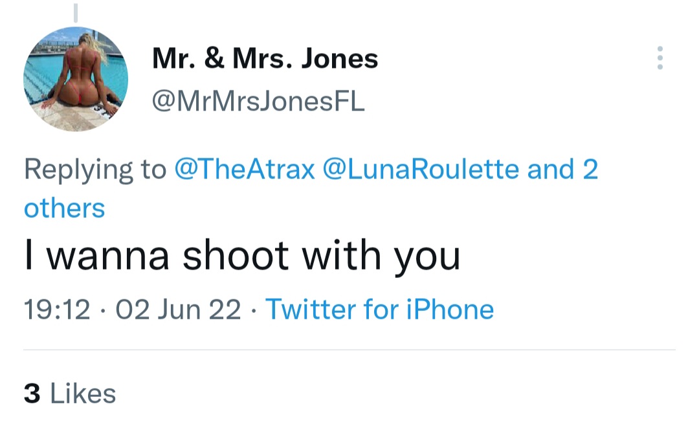Click the display name Mr. & Mrs. Jones
This screenshot has width=699, height=424.
265,59
